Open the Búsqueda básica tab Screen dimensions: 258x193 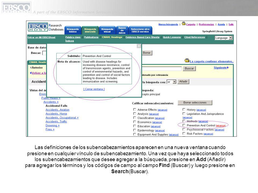click(73, 30)
